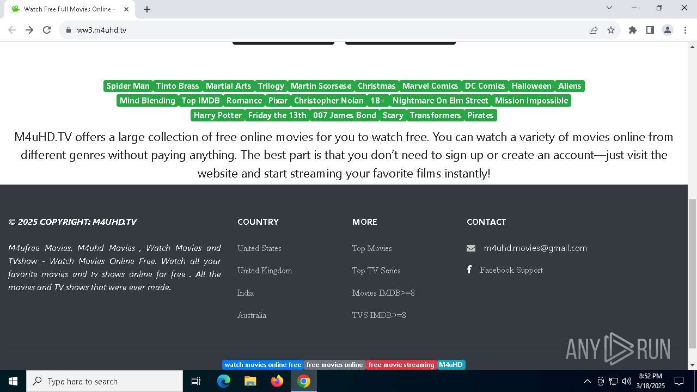
Task: Click the free movie streaming badge
Action: 401,365
